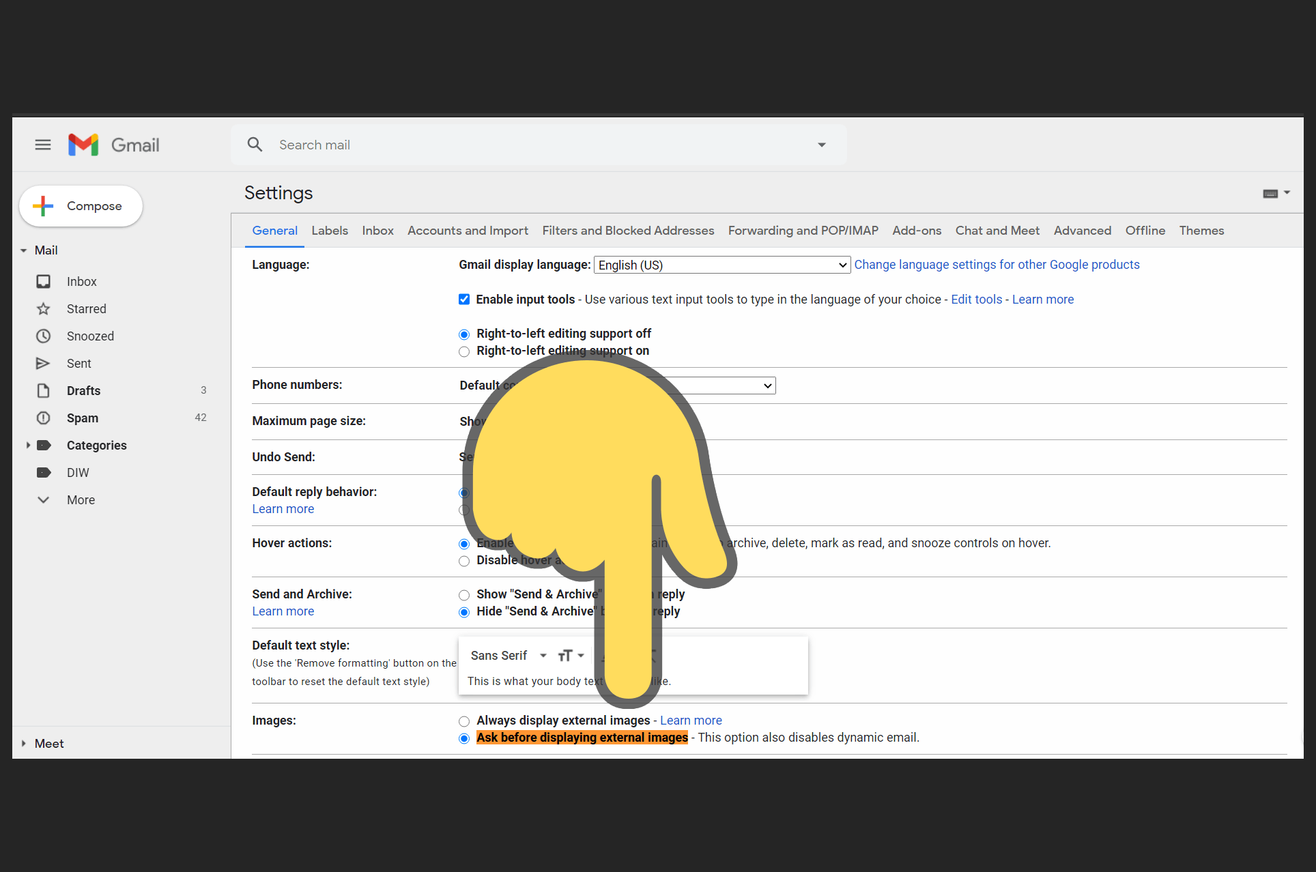
Task: Open the text size picker icon
Action: 565,656
